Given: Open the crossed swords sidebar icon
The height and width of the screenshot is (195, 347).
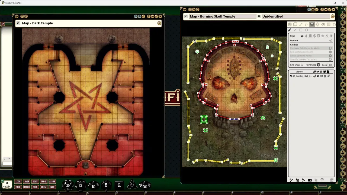Looking at the screenshot, I should 343,16.
